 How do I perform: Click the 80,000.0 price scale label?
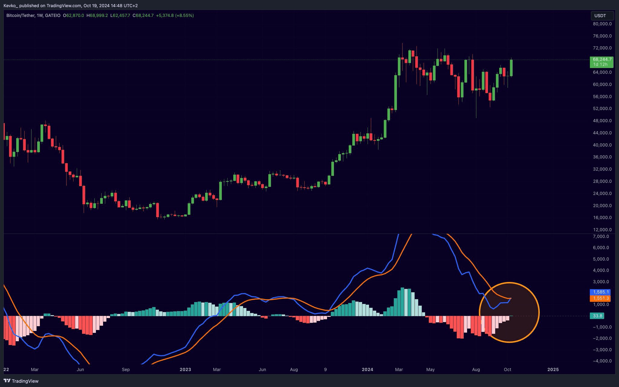coord(602,24)
